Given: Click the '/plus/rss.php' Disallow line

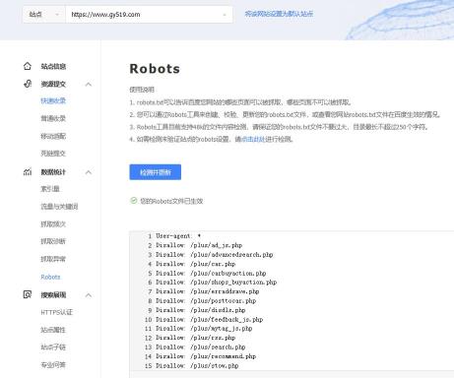Looking at the screenshot, I should coord(196,338).
